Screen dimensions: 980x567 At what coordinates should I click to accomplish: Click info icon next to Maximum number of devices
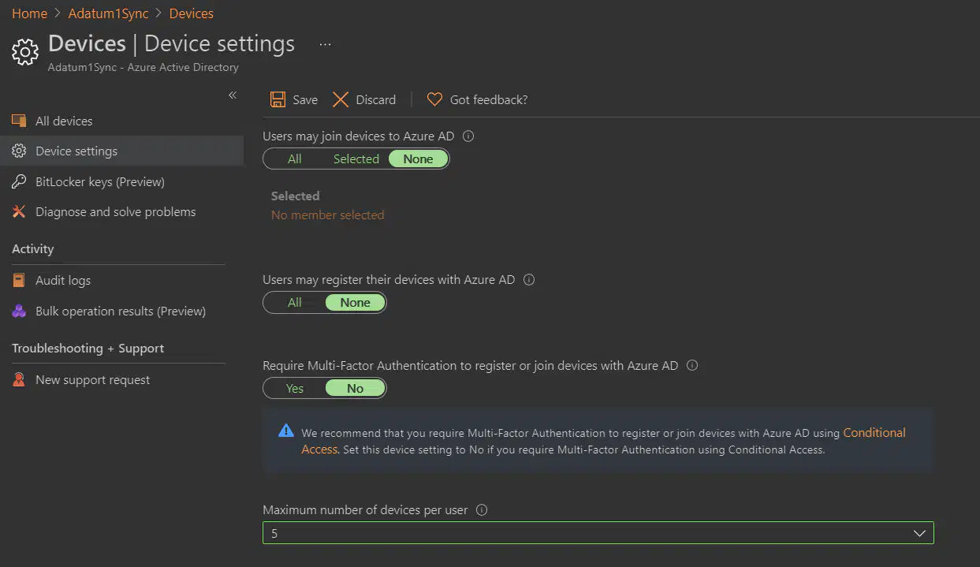point(482,509)
